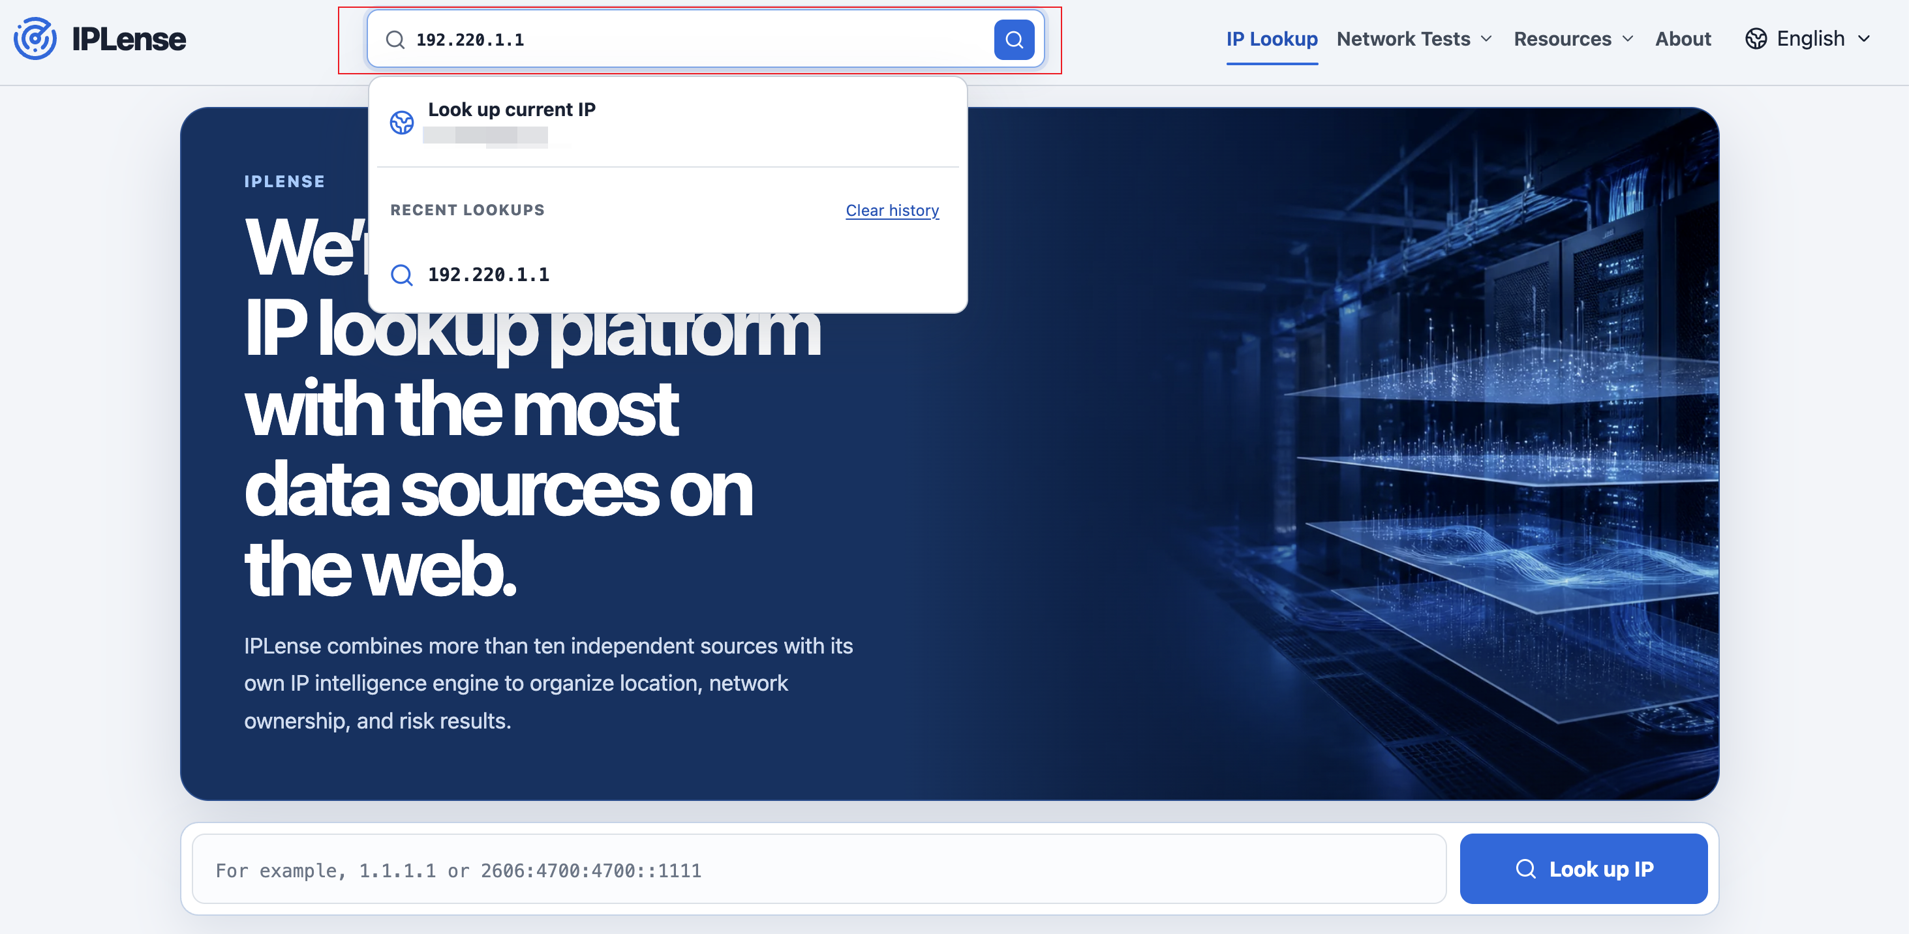
Task: Choose Look up current IP option
Action: [x=667, y=122]
